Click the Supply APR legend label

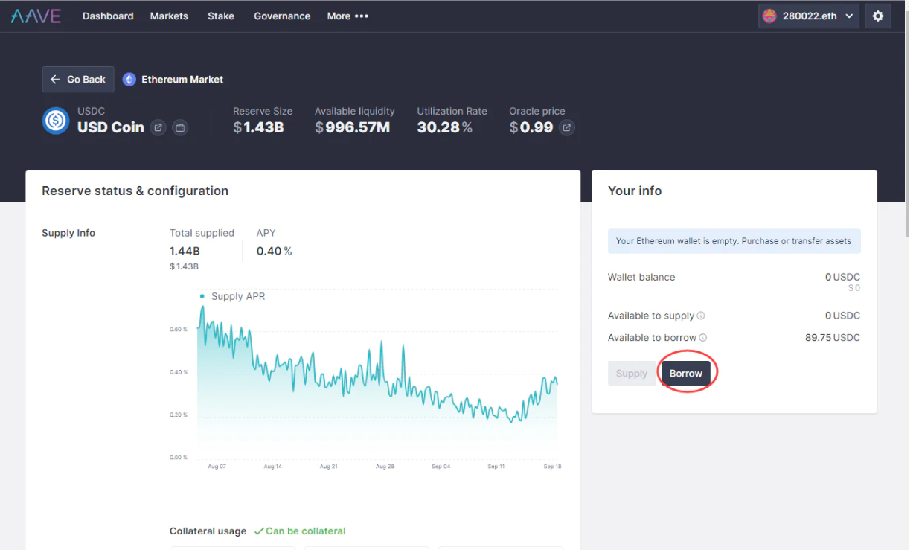click(238, 296)
